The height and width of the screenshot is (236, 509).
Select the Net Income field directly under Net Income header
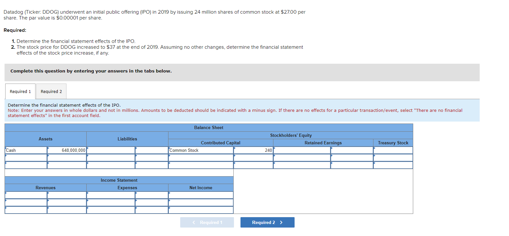pyautogui.click(x=201, y=195)
